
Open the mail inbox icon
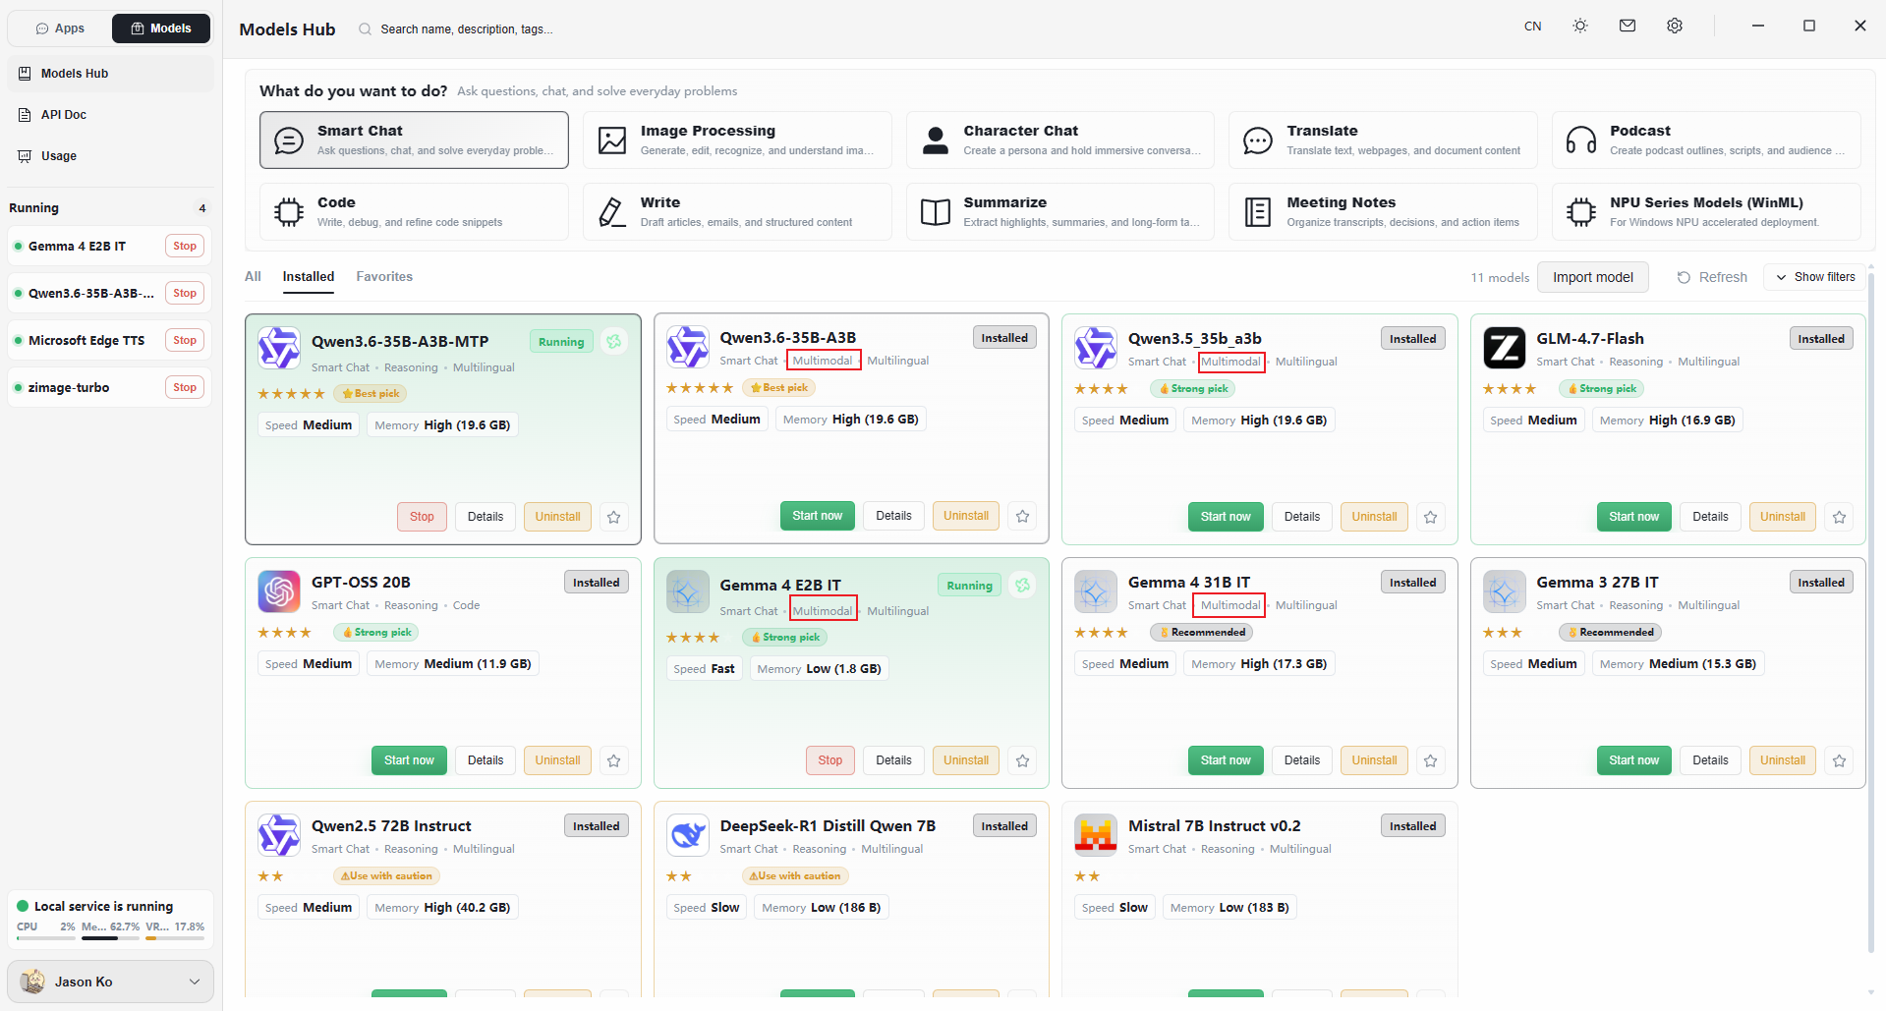(x=1628, y=27)
